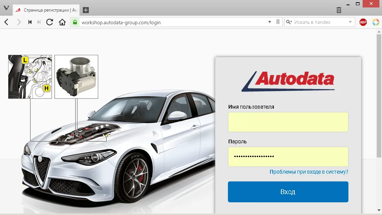Maximize the browser window
Viewport: 382px width, 215px height.
(358, 4)
